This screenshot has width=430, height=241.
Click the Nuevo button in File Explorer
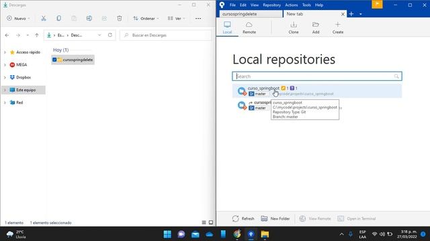[18, 18]
